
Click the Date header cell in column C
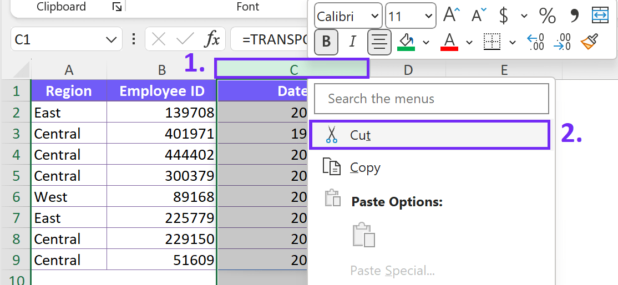coord(262,91)
